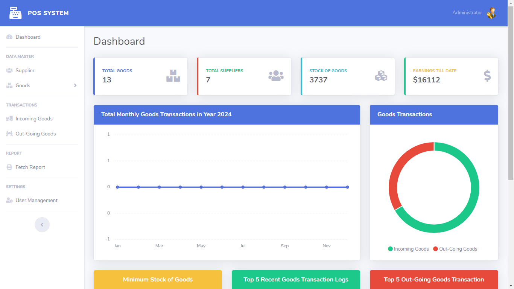This screenshot has width=514, height=289.
Task: Open the Administrator avatar profile menu
Action: point(491,13)
